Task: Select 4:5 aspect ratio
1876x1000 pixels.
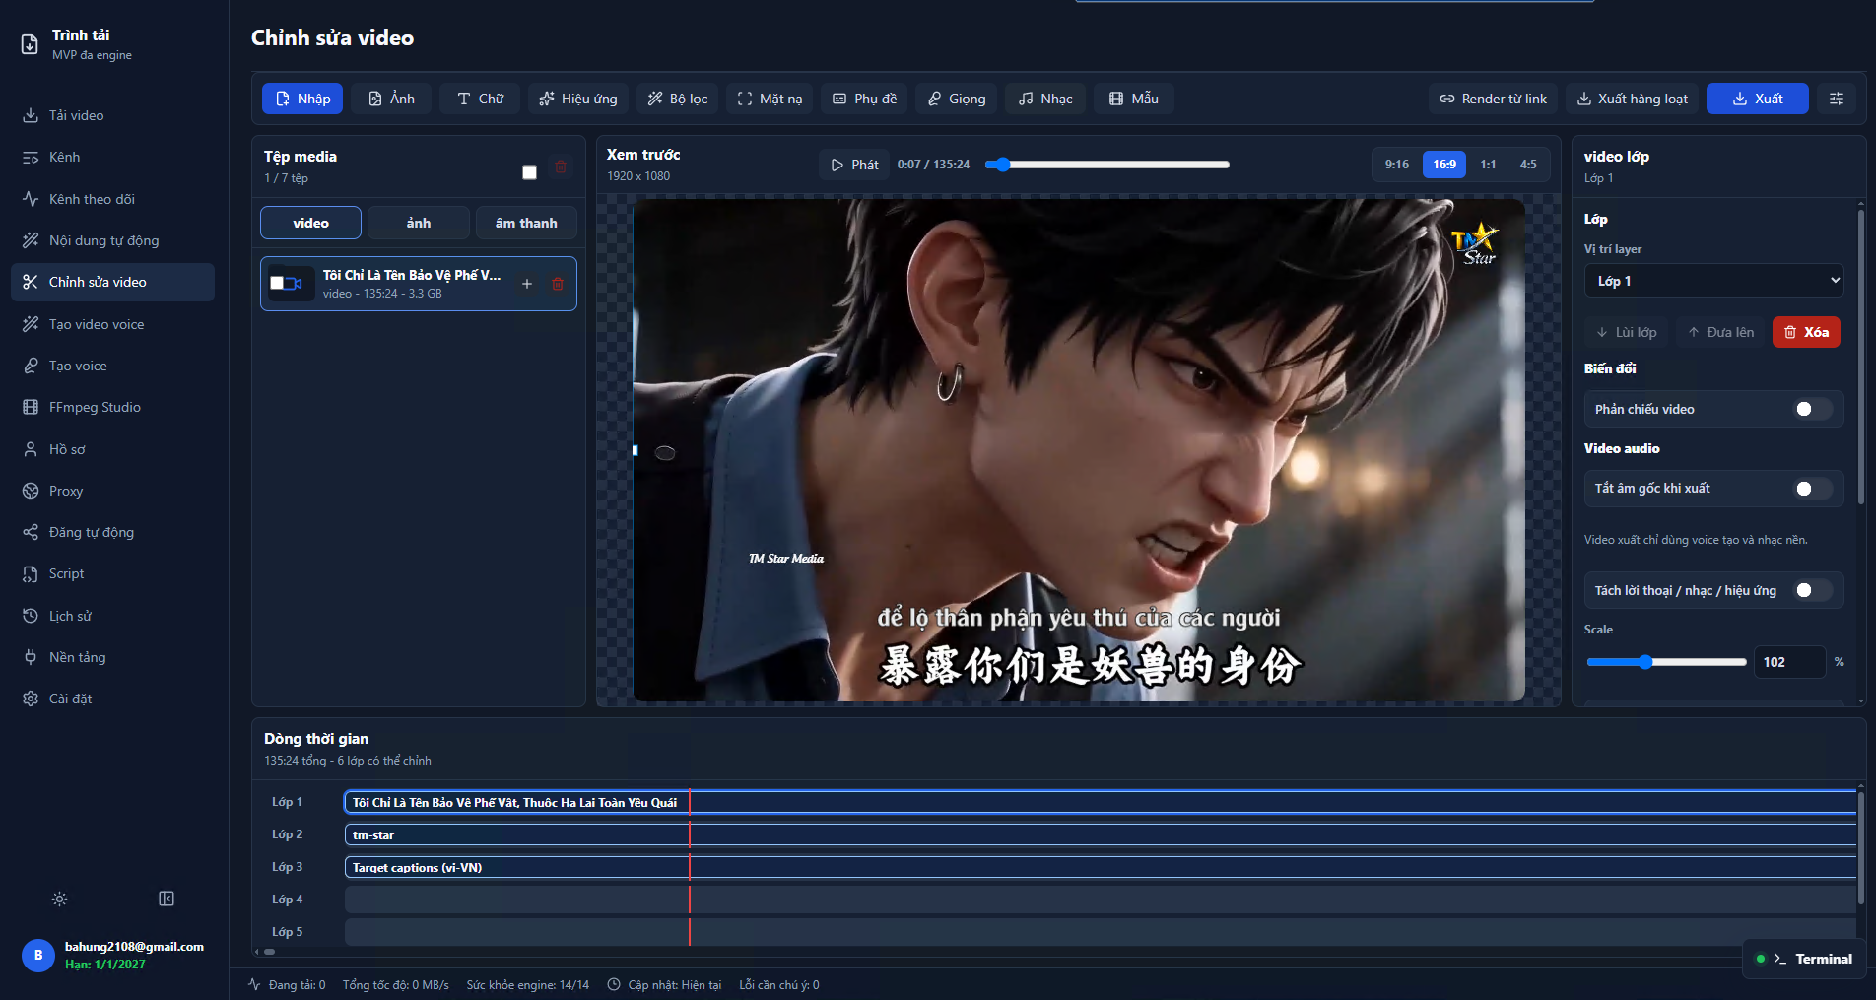Action: point(1528,165)
